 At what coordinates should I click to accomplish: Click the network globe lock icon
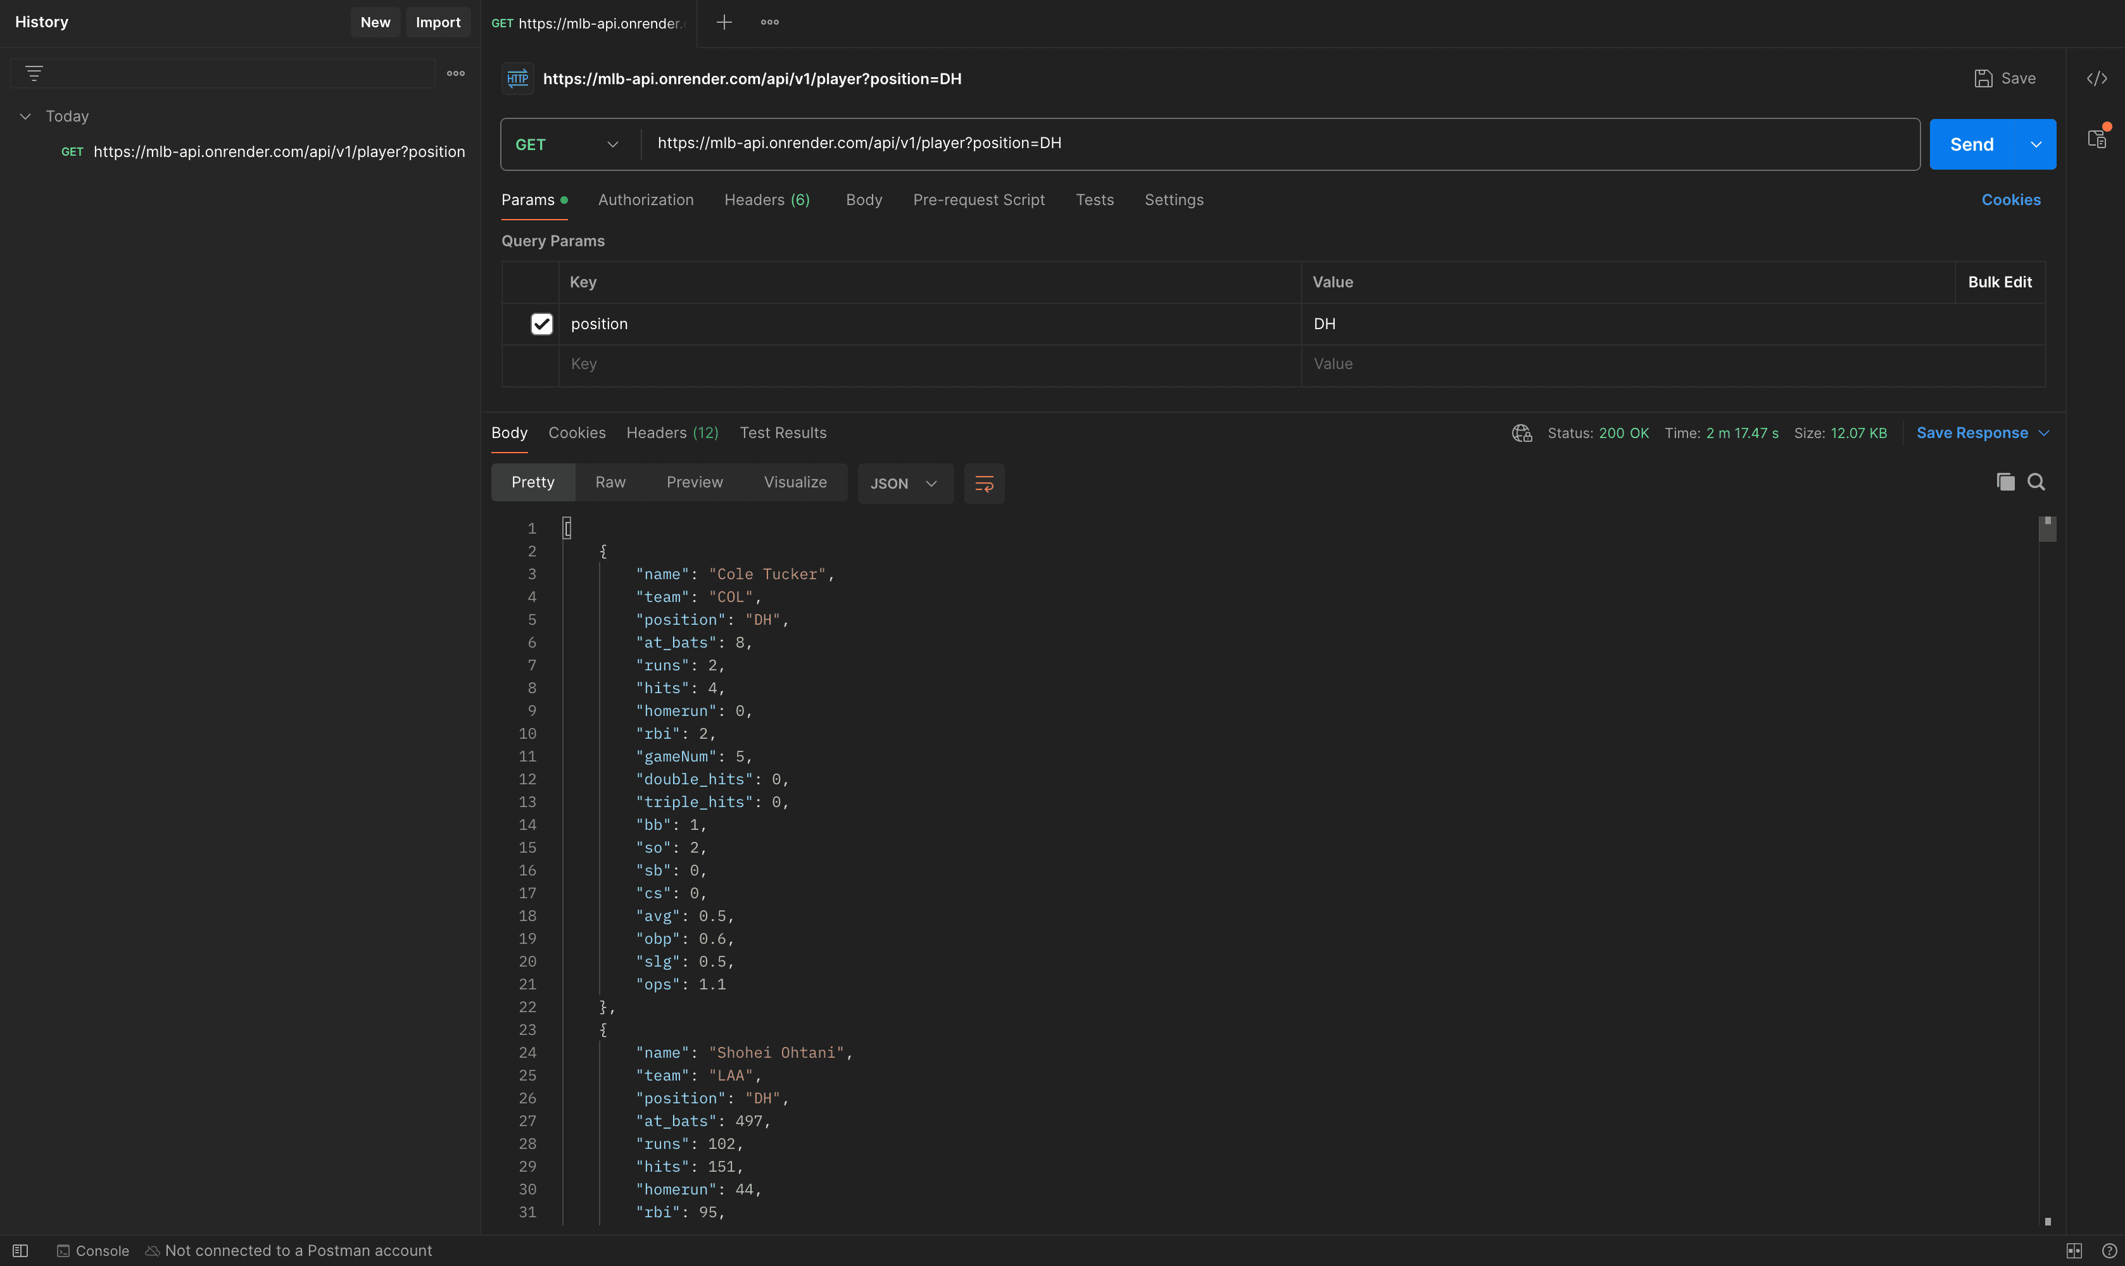point(1522,434)
